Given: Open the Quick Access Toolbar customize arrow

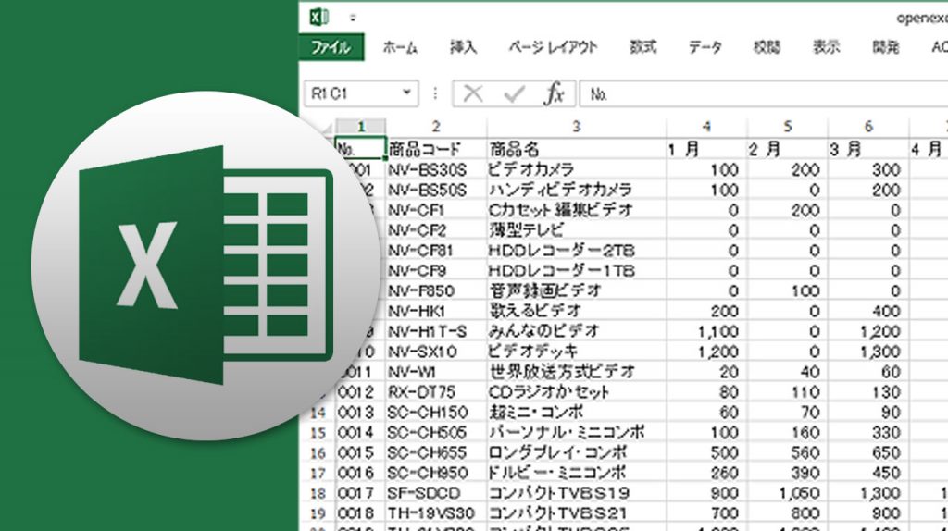Looking at the screenshot, I should 353,18.
